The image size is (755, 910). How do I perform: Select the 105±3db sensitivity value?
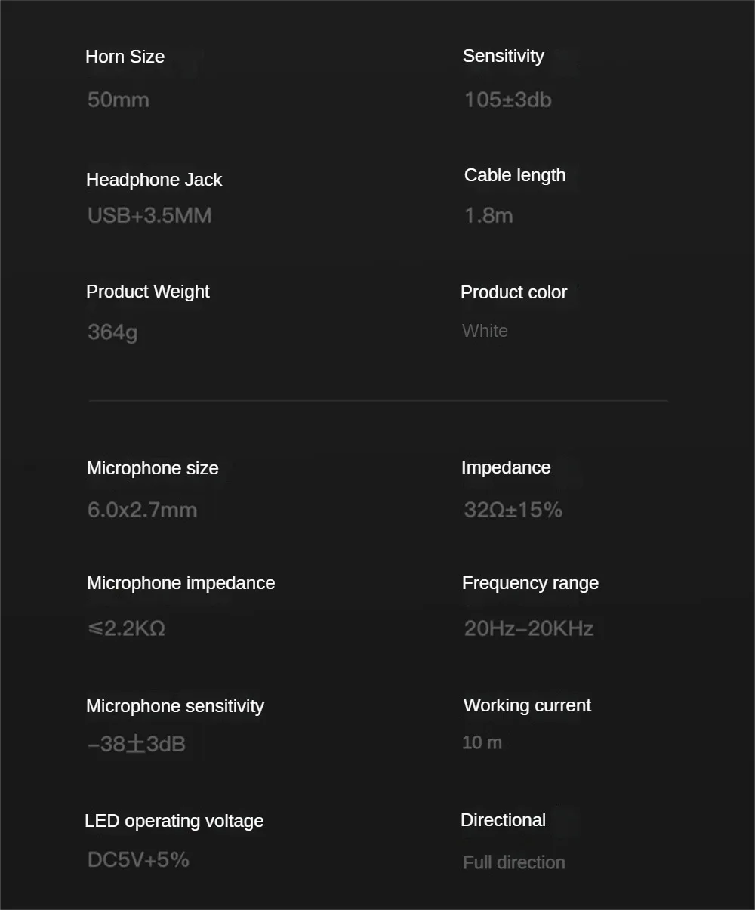pos(507,100)
